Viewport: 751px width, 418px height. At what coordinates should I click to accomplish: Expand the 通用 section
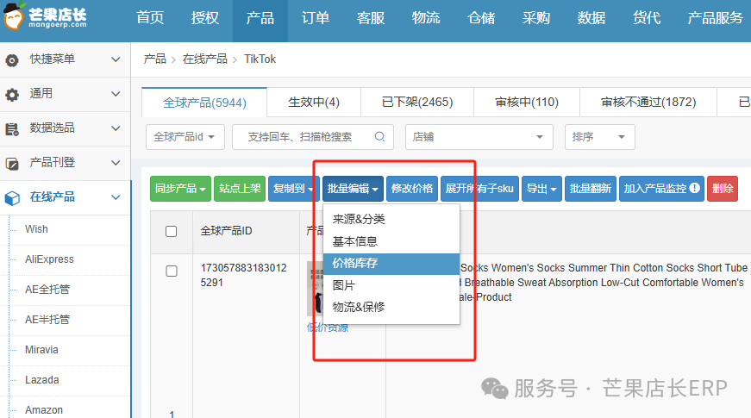pos(116,94)
